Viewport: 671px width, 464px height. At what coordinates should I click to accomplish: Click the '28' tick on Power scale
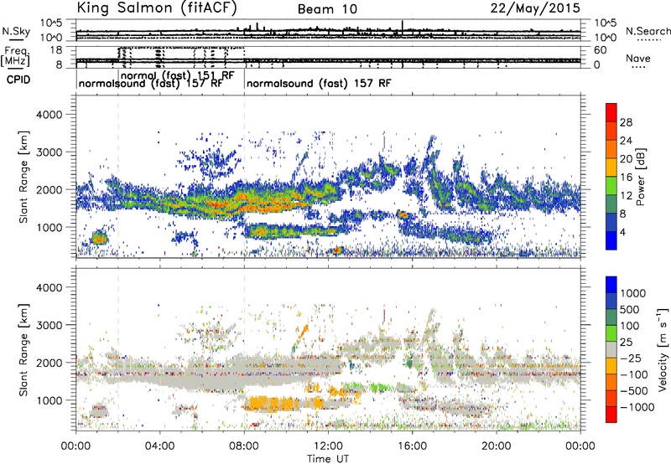point(626,122)
